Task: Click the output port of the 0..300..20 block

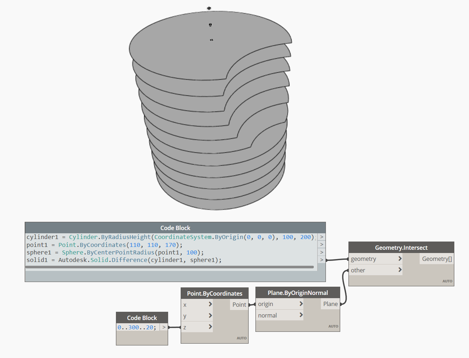Action: point(164,327)
